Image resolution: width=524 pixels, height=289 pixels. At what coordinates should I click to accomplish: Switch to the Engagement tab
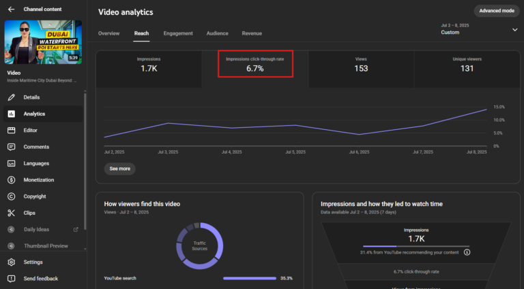[x=177, y=33]
